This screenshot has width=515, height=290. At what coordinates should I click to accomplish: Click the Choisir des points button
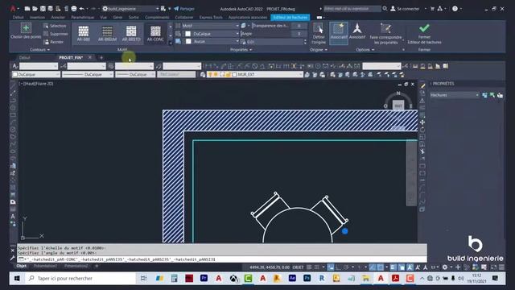point(26,31)
